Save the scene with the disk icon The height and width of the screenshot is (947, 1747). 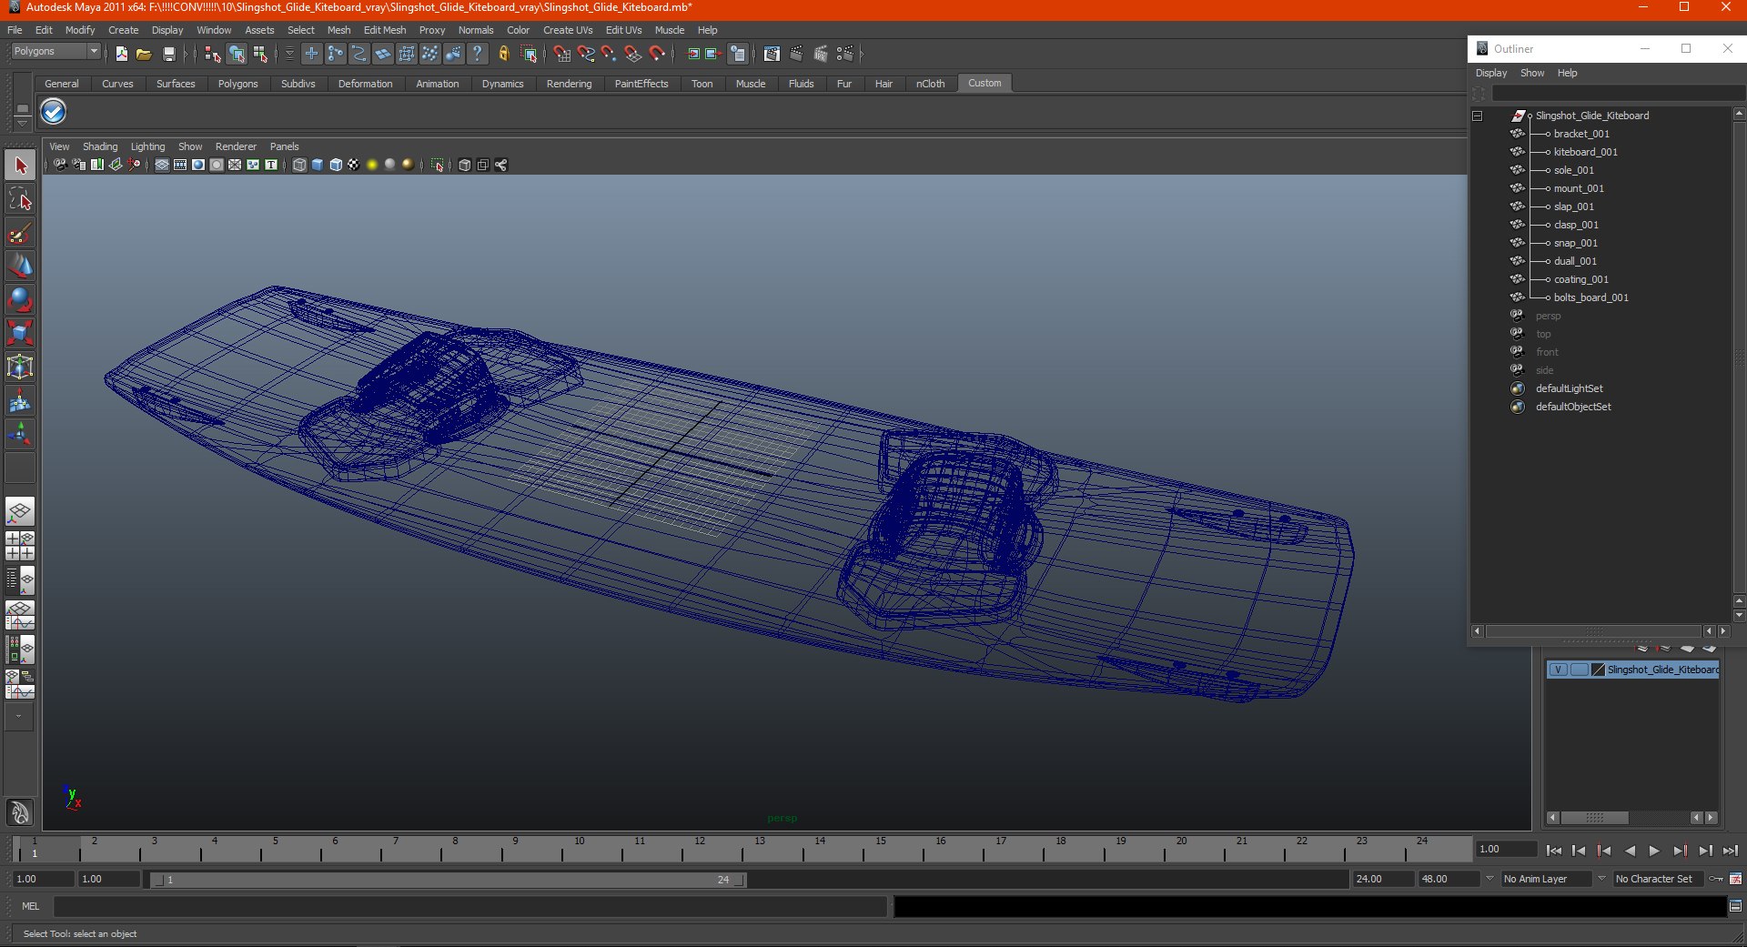168,55
